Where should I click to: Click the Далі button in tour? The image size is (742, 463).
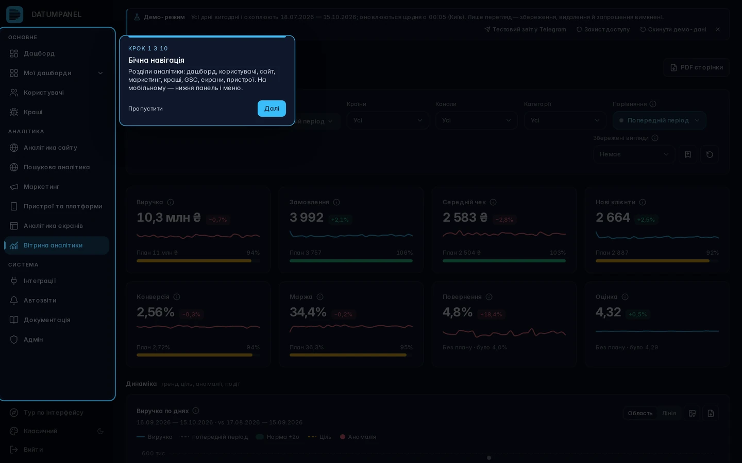pyautogui.click(x=272, y=109)
